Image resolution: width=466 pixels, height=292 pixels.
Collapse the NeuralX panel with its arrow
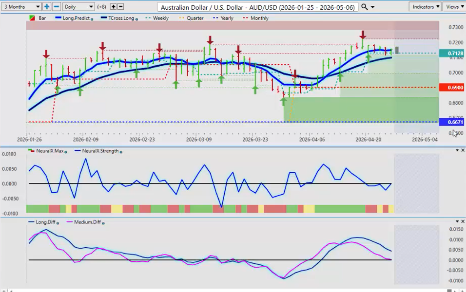[x=456, y=150]
